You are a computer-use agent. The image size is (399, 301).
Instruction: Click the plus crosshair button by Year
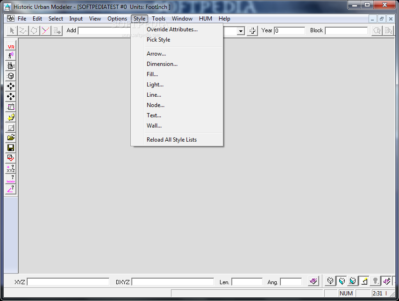tap(252, 31)
